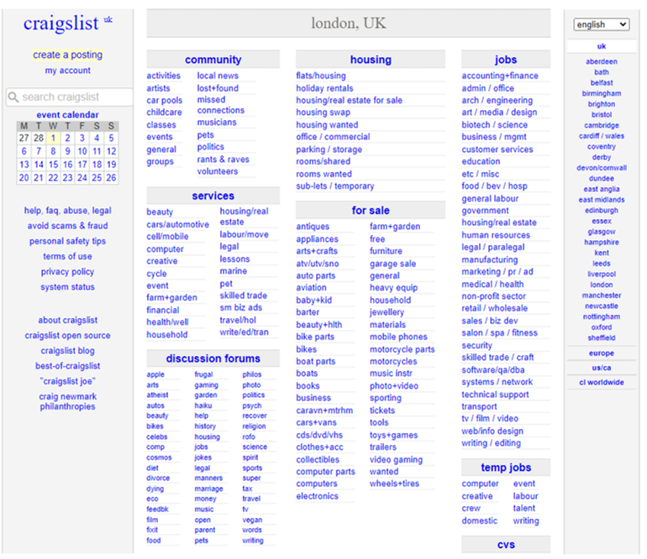The image size is (647, 559).
Task: Open the haiku discussion forum
Action: pos(203,405)
